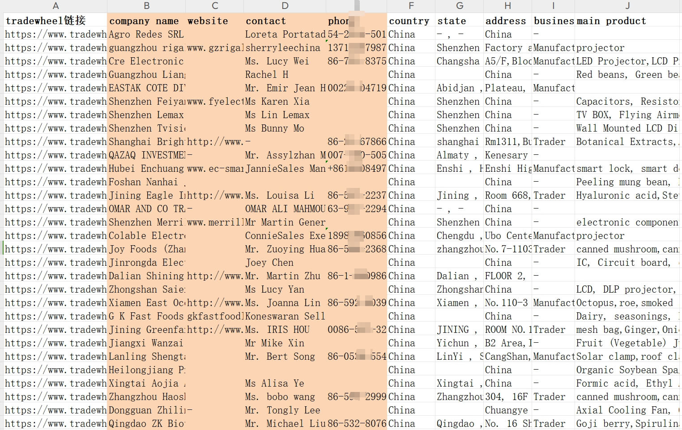Click the 'Solar clamp,roof cl' product cell
The image size is (682, 430).
tap(628, 356)
